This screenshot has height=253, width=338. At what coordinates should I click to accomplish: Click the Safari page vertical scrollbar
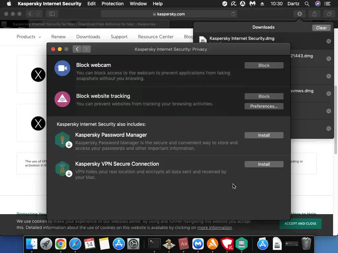[x=336, y=120]
